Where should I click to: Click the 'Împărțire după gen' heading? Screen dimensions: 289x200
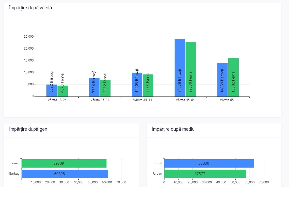point(28,129)
